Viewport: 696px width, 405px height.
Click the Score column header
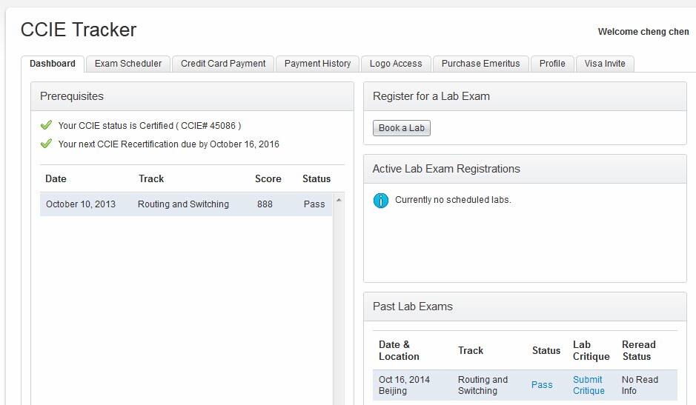coord(268,178)
